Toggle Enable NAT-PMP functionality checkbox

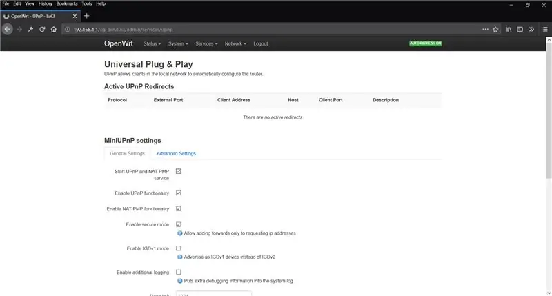point(179,208)
